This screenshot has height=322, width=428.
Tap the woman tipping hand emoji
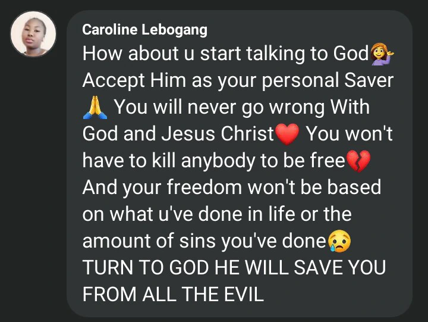(382, 54)
